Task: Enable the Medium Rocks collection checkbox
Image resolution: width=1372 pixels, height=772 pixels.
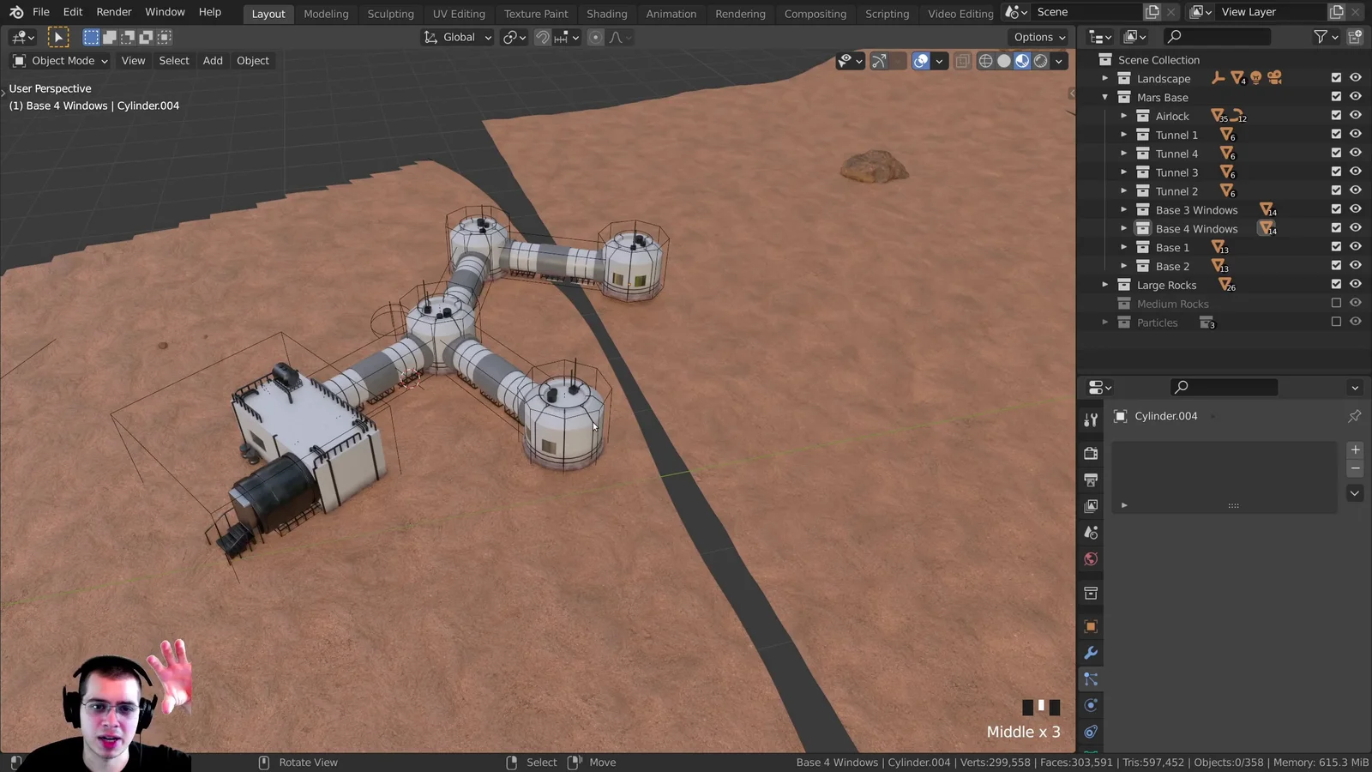Action: pos(1336,303)
